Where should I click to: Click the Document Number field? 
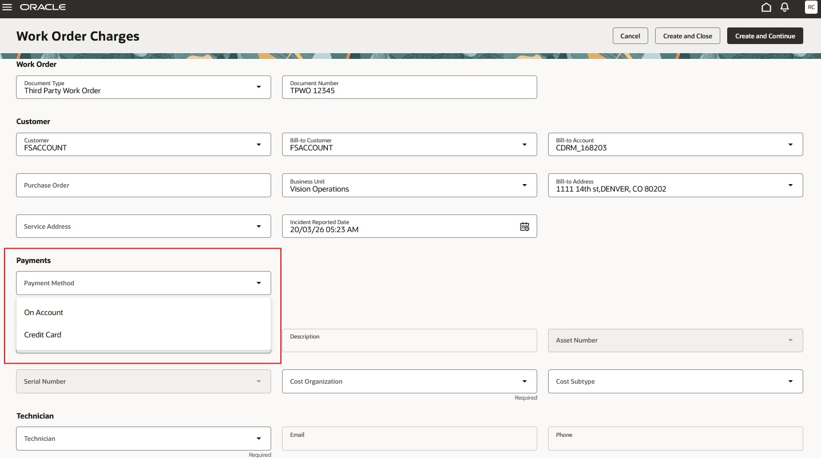410,87
